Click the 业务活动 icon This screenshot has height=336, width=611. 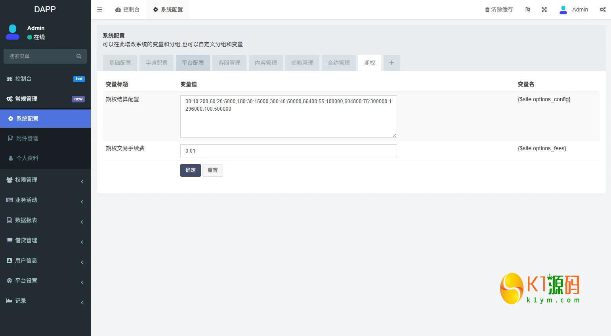(10, 200)
